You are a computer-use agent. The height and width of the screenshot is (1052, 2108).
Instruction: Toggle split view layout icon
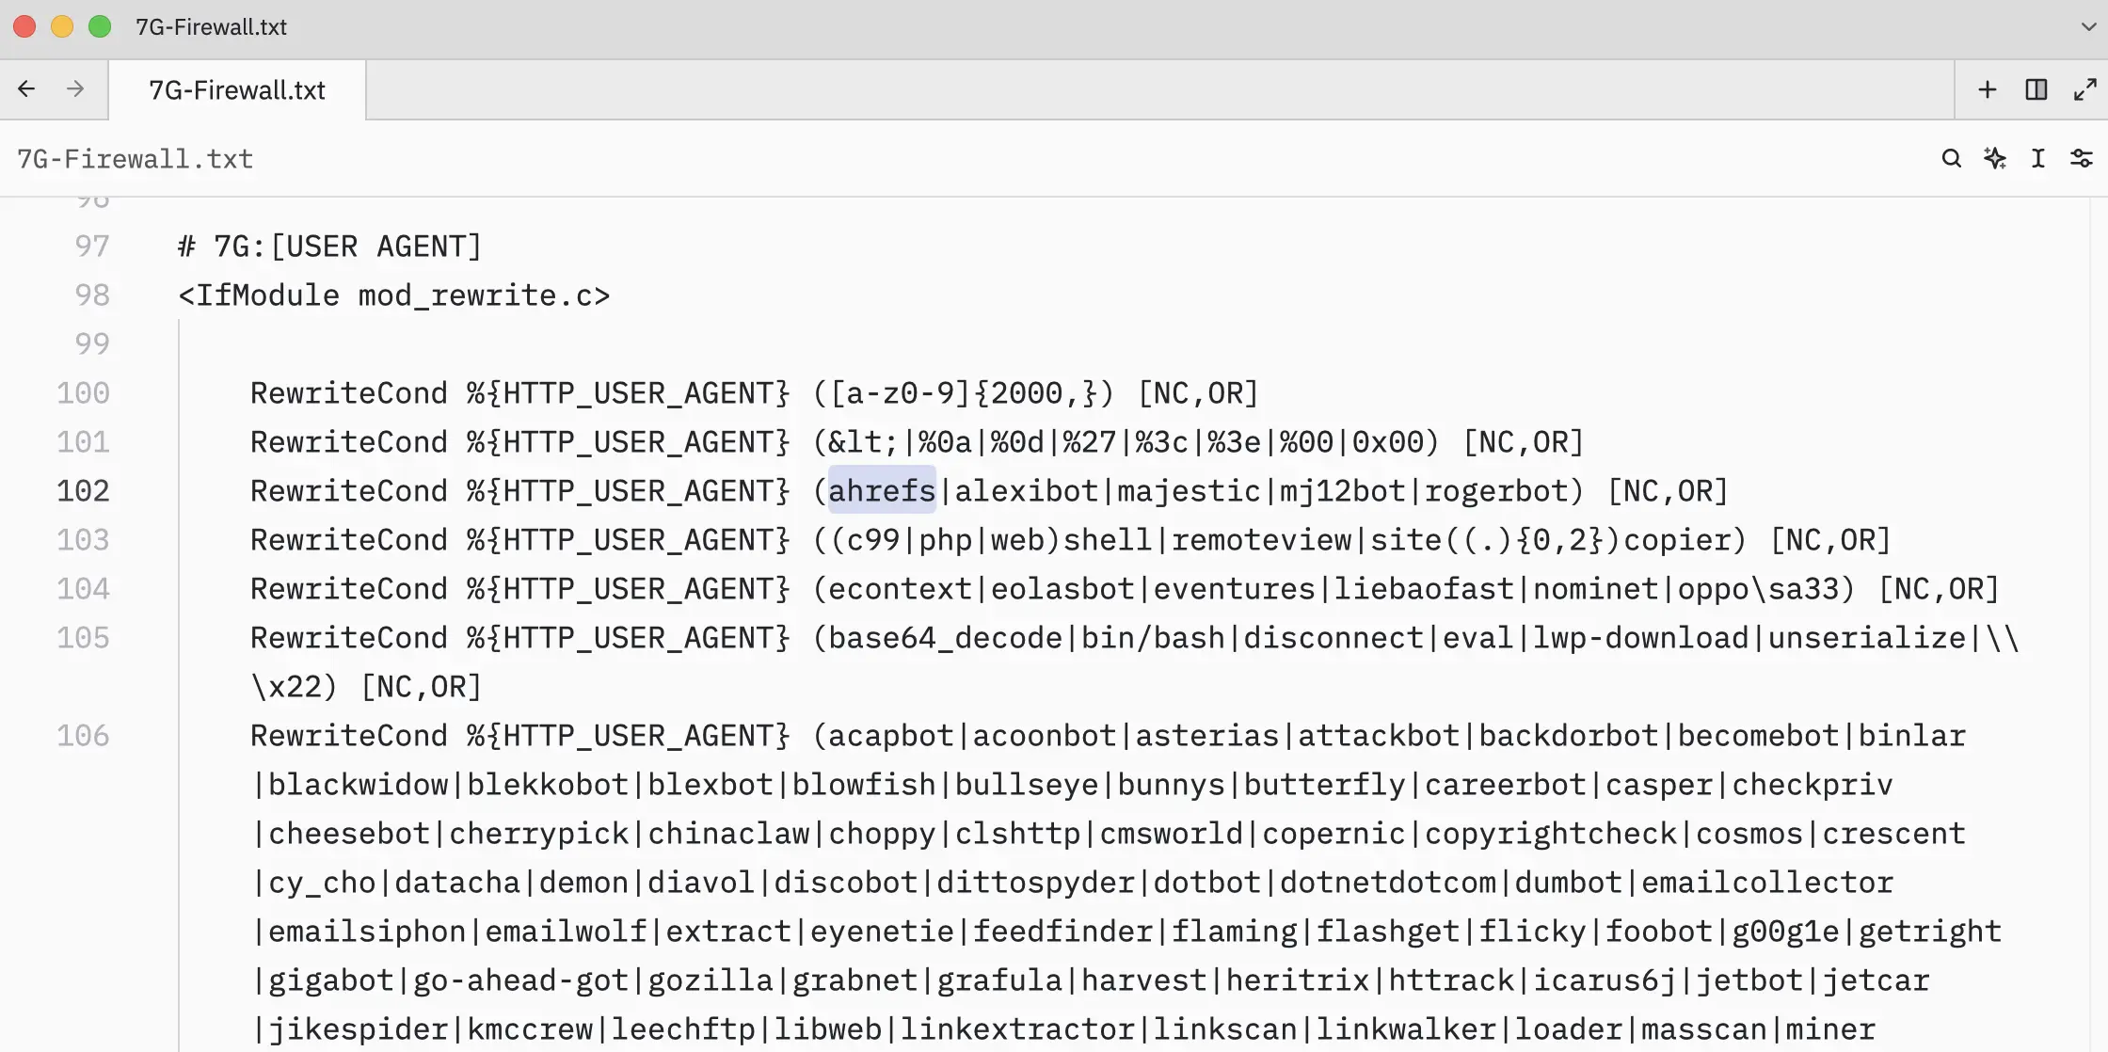pos(2036,89)
